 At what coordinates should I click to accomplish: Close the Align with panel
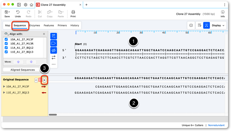point(44,34)
